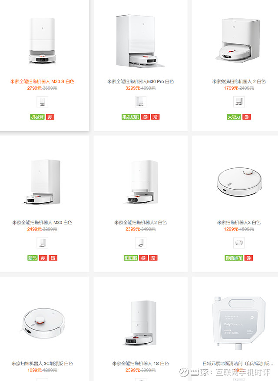Viewport: 278px width, 381px height.
Task: Click the 毛发切割 green tag
Action: point(131,117)
